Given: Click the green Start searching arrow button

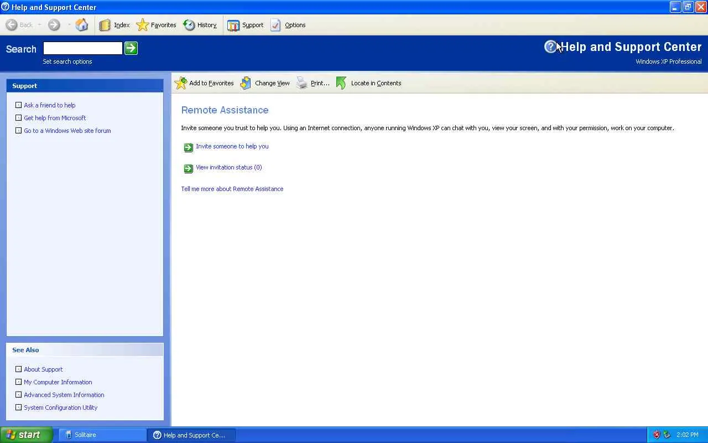Looking at the screenshot, I should 131,48.
